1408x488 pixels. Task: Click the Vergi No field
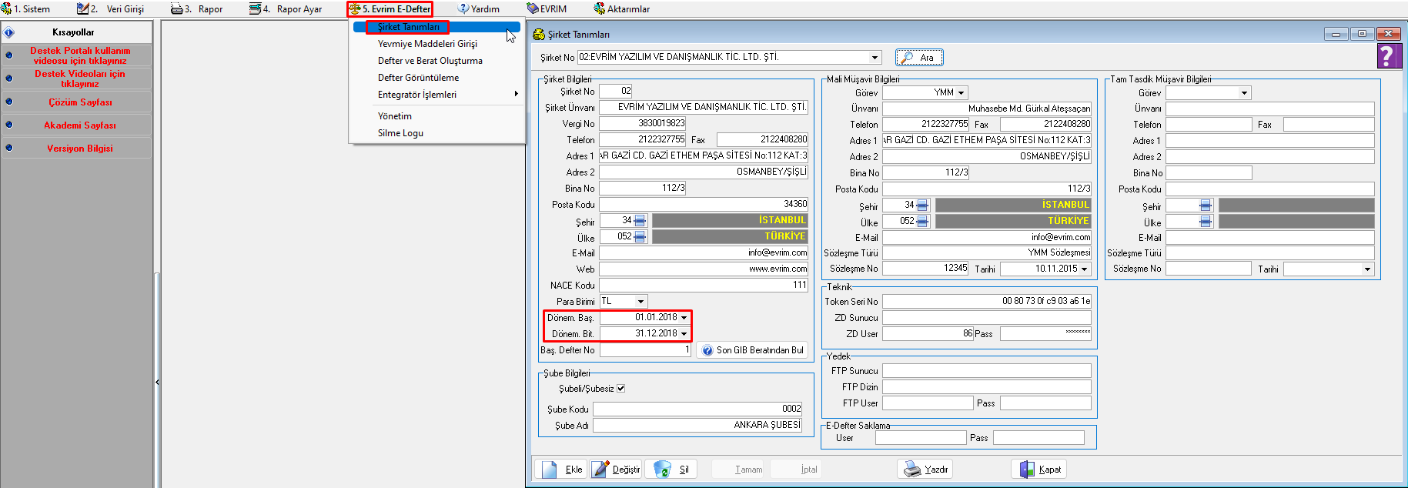point(643,123)
